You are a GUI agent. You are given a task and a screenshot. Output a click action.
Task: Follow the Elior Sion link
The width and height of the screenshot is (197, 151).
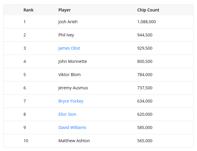[67, 114]
